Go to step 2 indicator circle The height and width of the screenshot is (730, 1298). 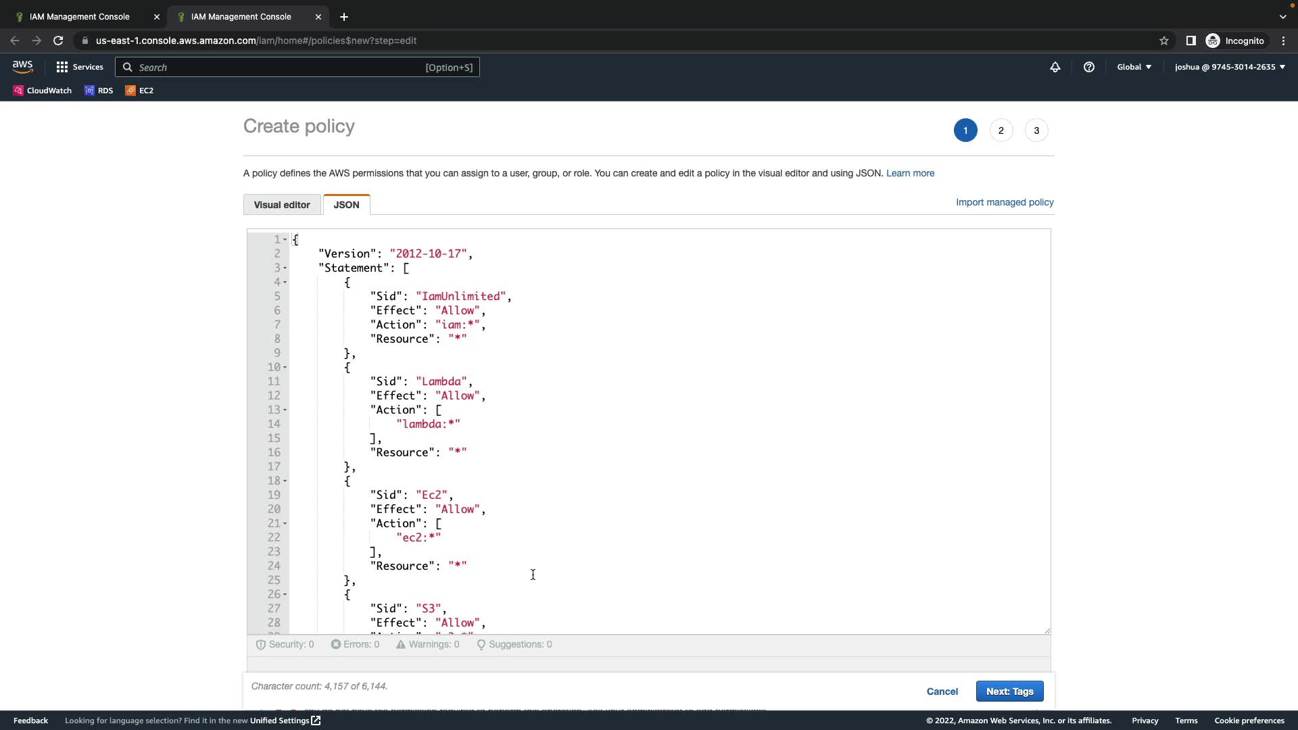[x=1001, y=130]
